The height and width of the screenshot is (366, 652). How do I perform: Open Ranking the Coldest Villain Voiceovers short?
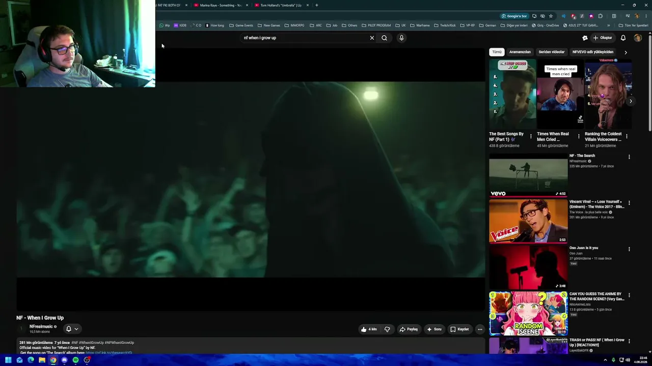[x=608, y=95]
